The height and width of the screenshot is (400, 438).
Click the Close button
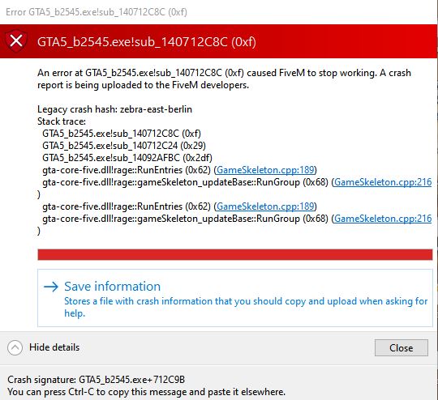click(401, 348)
